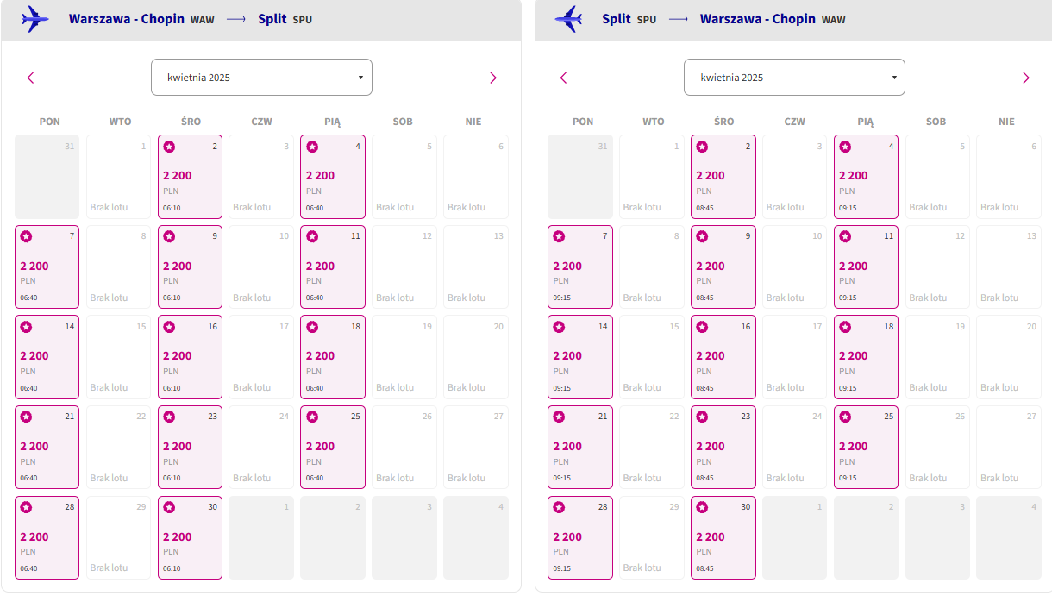Go to next month in outbound calendar
The height and width of the screenshot is (602, 1052).
[x=493, y=78]
